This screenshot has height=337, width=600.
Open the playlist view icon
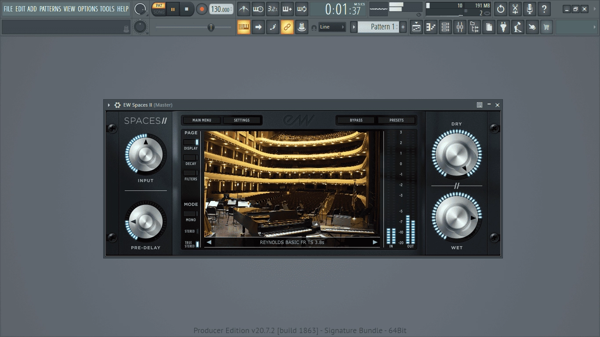pos(416,27)
